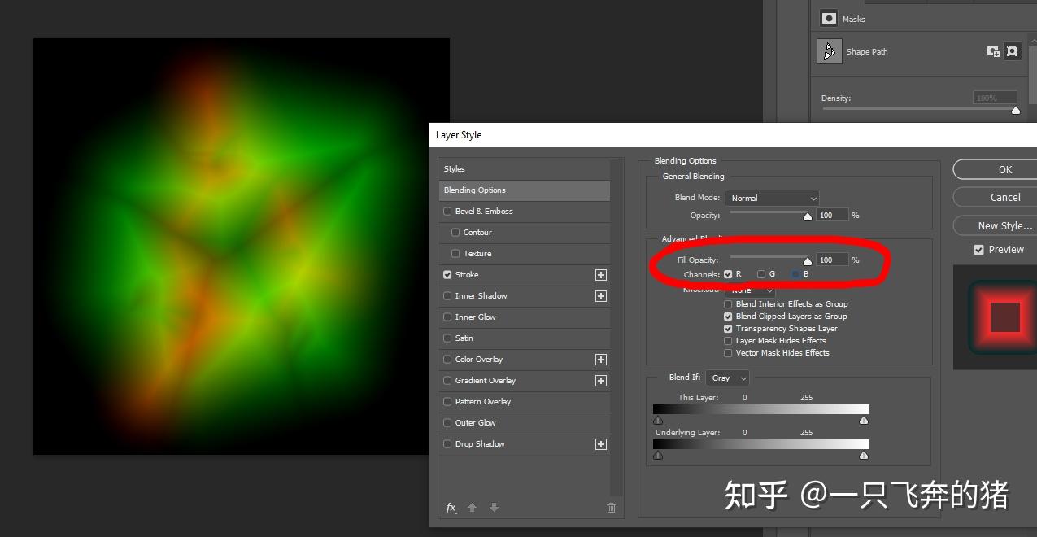Add a Gradient Overlay instance with plus icon

[x=600, y=380]
